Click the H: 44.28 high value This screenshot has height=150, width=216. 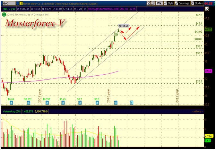(x=47, y=9)
